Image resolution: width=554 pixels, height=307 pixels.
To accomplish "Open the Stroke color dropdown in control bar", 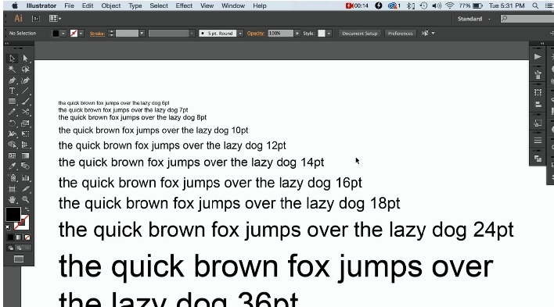I will click(x=81, y=34).
